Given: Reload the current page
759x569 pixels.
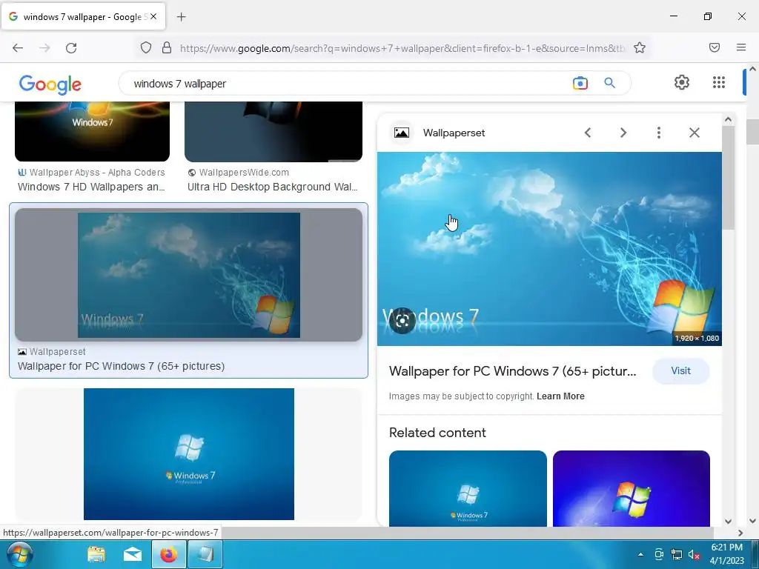Looking at the screenshot, I should (x=71, y=47).
